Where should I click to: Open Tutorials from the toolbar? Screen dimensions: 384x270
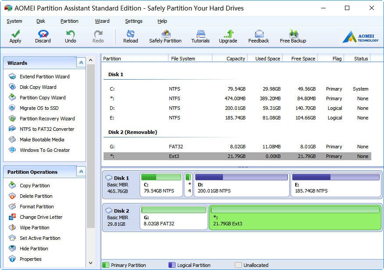point(200,36)
